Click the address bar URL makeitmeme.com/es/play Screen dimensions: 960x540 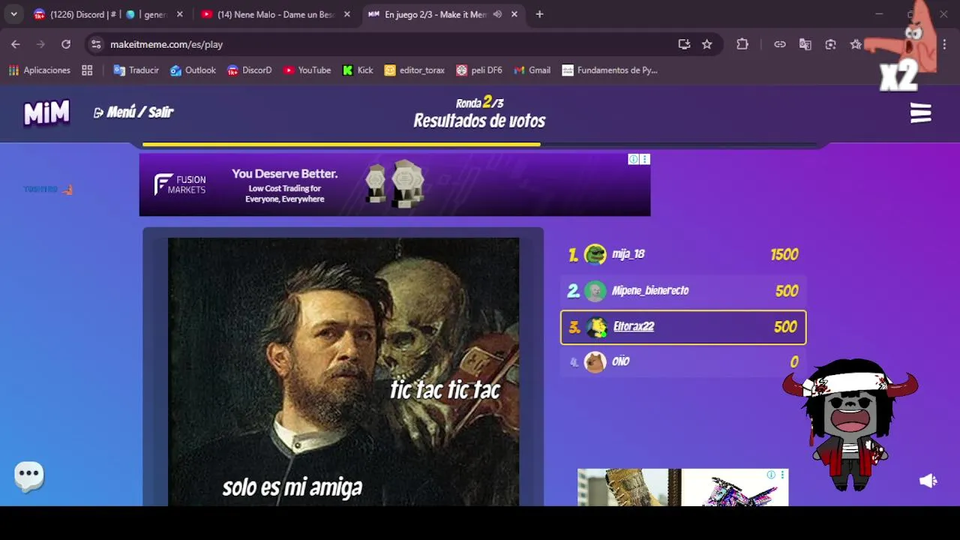pyautogui.click(x=166, y=44)
